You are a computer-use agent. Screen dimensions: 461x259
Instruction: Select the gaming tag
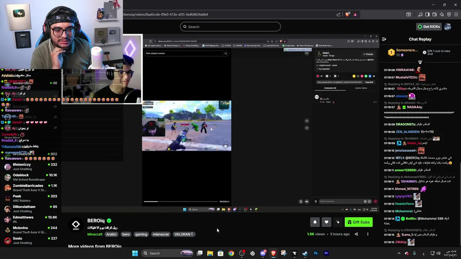click(141, 234)
